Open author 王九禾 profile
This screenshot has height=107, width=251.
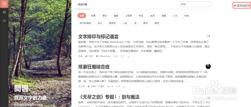pos(82,86)
